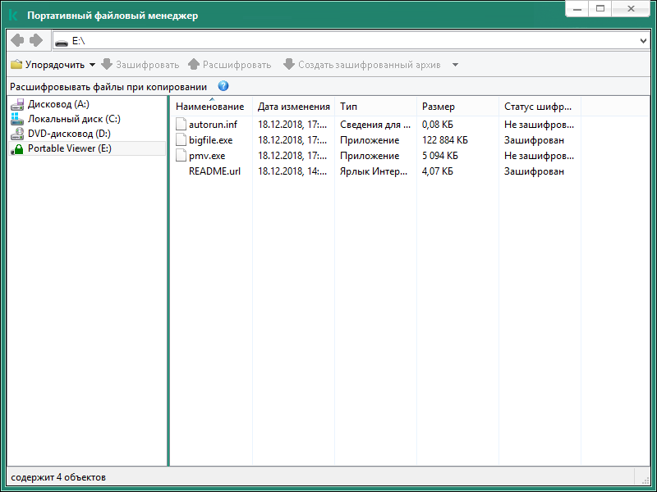Click Создать зашифрованный архив button

[x=361, y=65]
